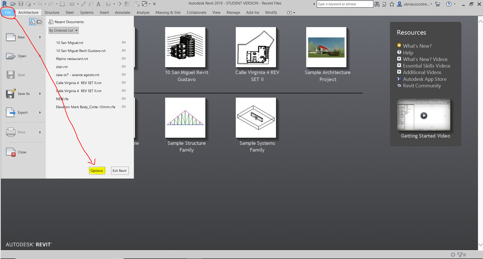Pin 10 San Miguel.rvt to recent list

pyautogui.click(x=124, y=42)
